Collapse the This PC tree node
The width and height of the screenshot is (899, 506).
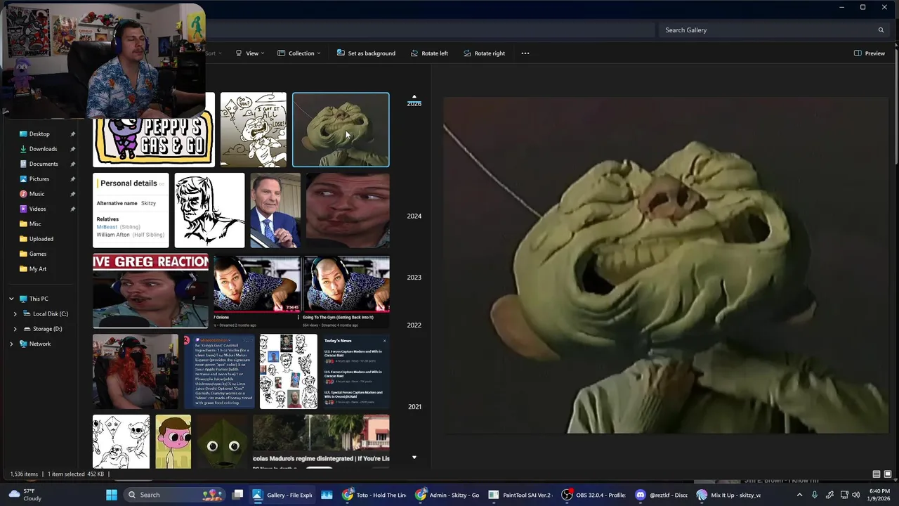pos(11,299)
